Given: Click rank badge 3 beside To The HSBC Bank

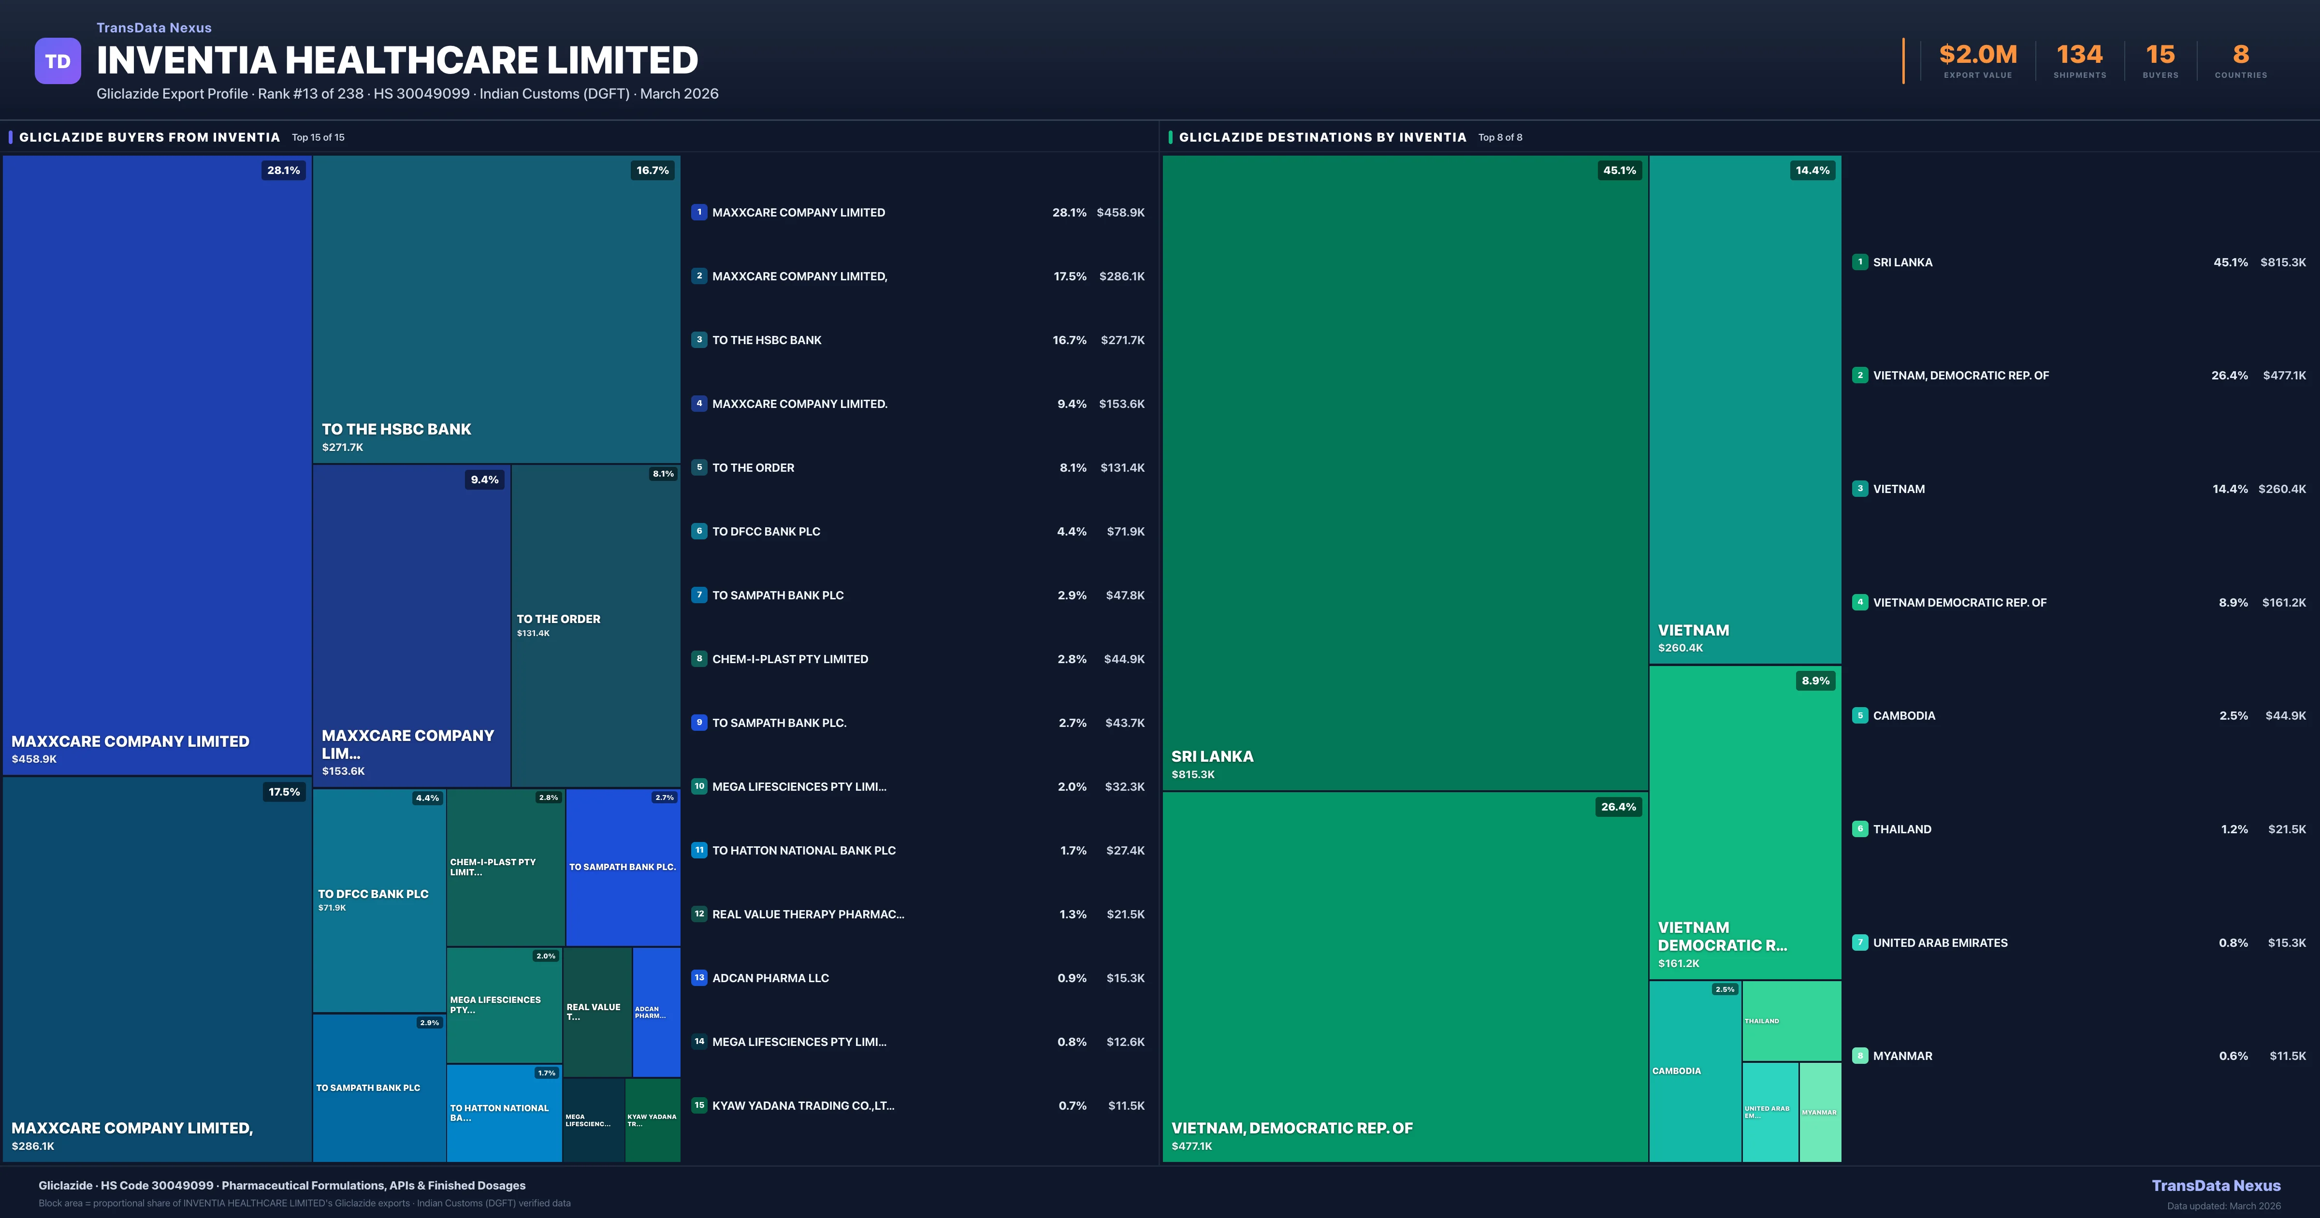Looking at the screenshot, I should point(699,340).
